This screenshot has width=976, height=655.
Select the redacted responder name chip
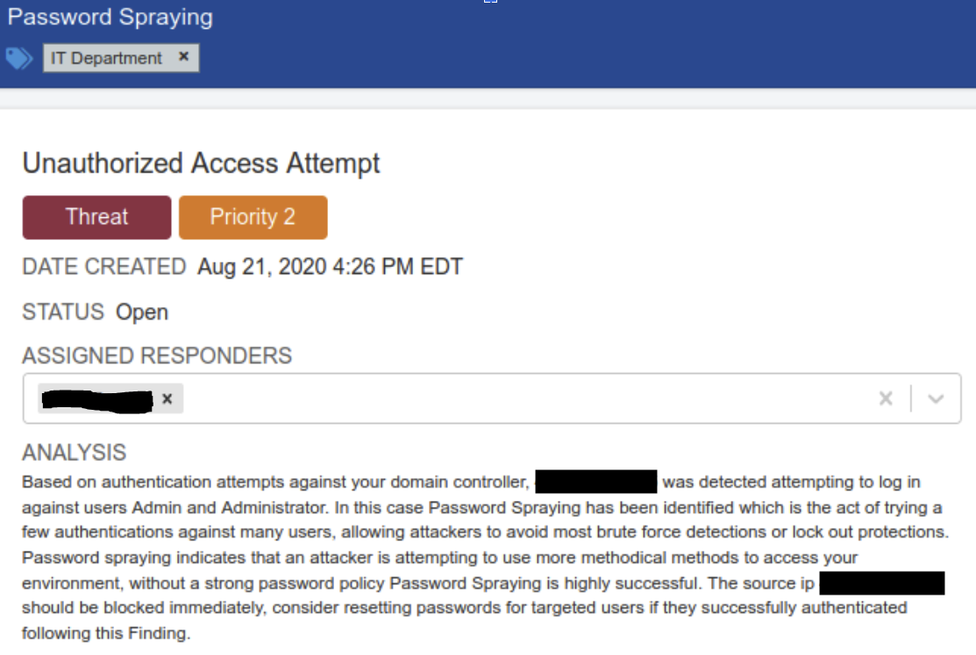(x=110, y=399)
